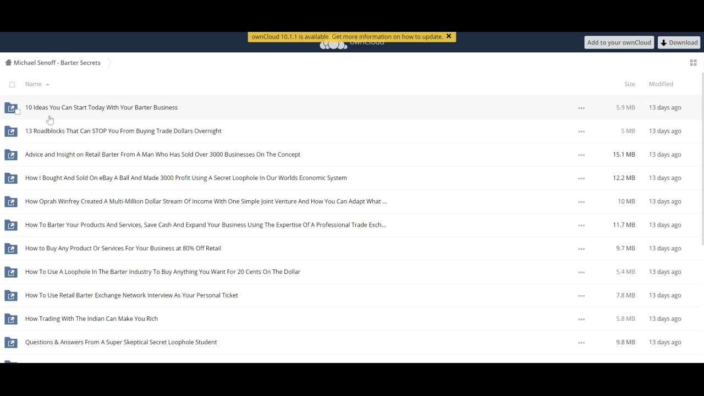Open actions menu for Retail Barter Exchange Network row
Viewport: 704px width, 396px height.
[581, 296]
